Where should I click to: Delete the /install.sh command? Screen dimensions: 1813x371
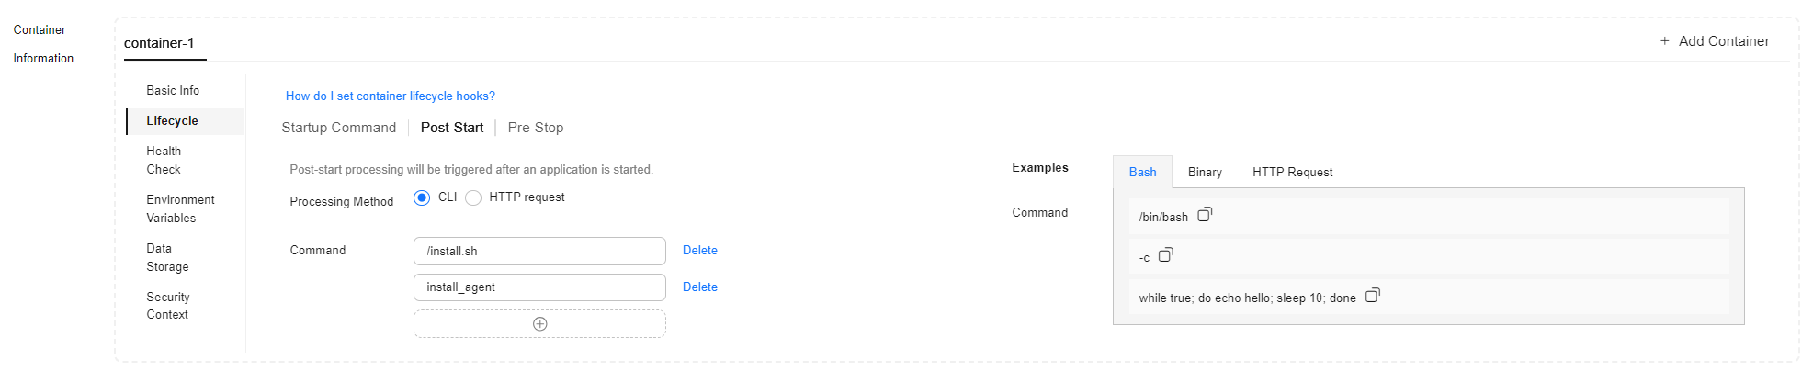[x=700, y=251]
